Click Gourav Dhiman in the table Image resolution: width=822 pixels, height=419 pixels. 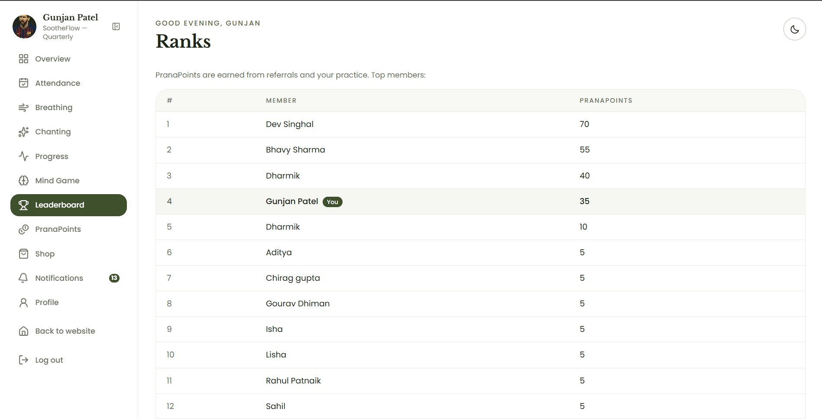tap(298, 304)
